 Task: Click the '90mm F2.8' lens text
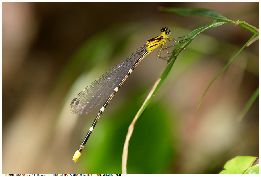click(29, 175)
